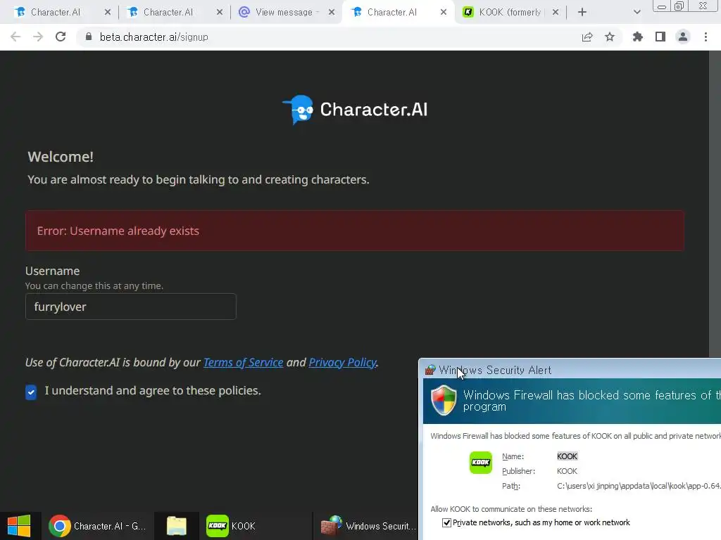Click the KOOK path text in alert
This screenshot has width=721, height=540.
pos(639,486)
